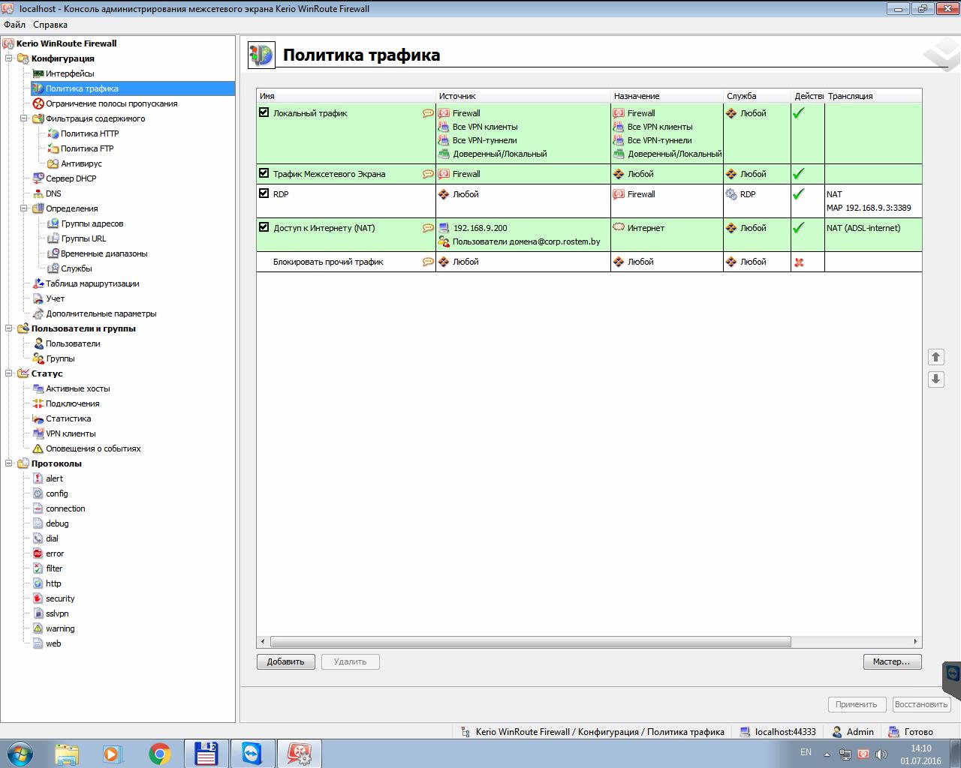Click the Интерфейсы tree icon

tap(38, 73)
